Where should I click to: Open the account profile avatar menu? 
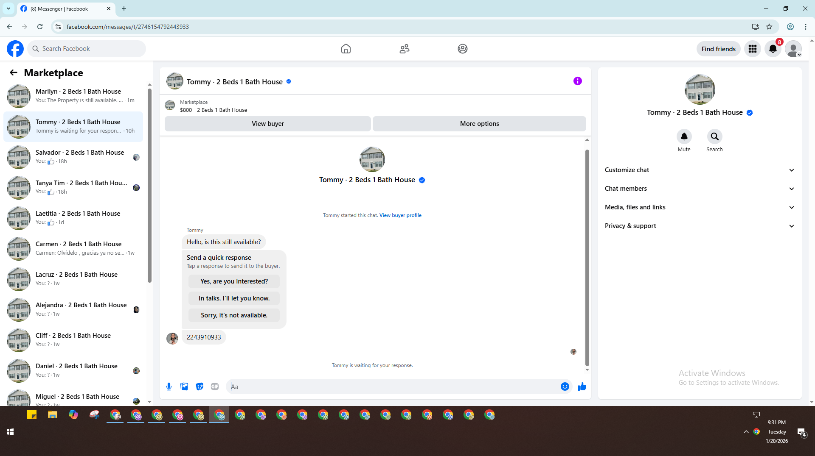[793, 49]
